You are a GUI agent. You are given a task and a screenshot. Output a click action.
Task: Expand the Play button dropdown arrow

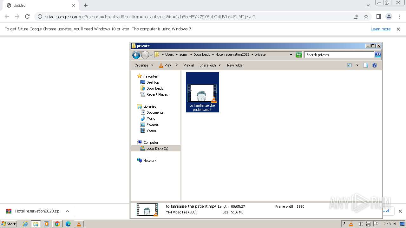[x=177, y=65]
